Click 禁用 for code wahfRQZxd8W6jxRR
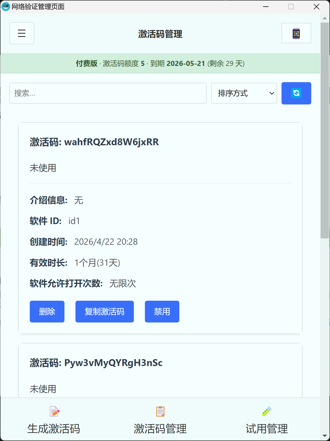The height and width of the screenshot is (441, 330). point(162,311)
